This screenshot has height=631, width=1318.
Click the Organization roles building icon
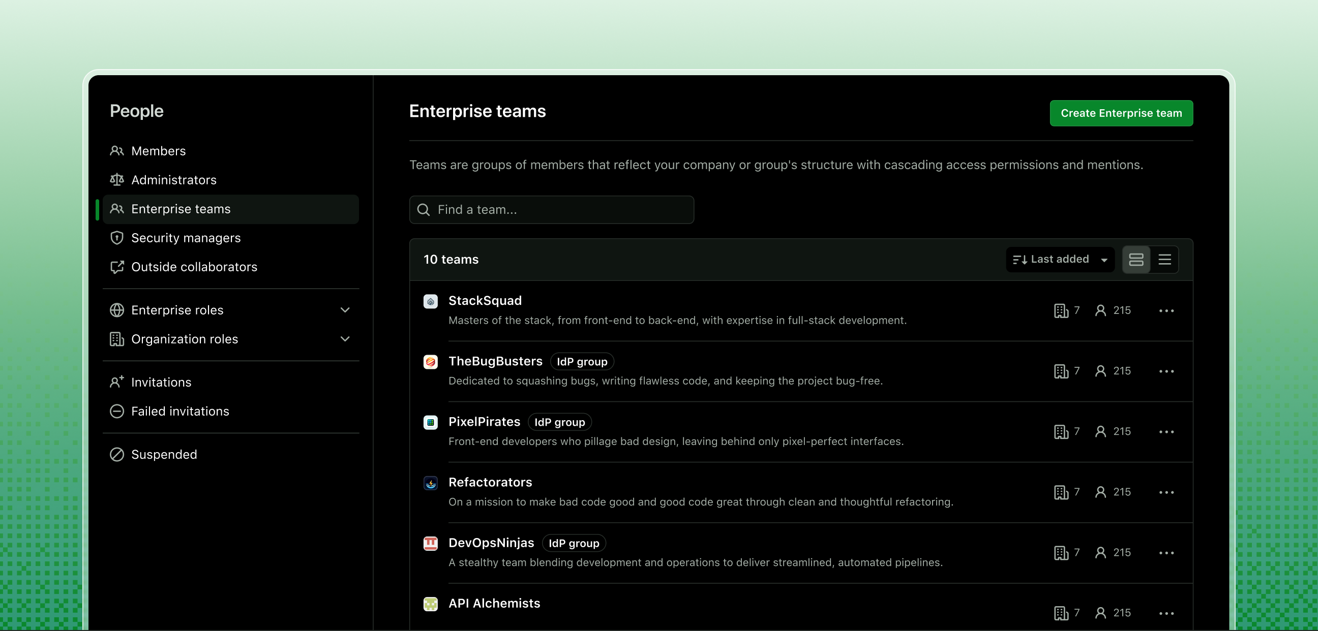tap(116, 339)
